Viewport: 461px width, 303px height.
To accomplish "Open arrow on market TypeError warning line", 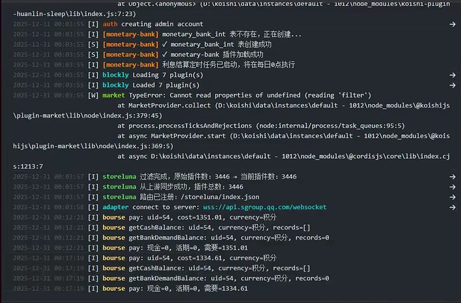I will 452,95.
